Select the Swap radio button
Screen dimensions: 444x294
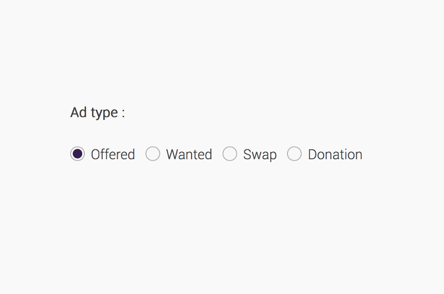pos(230,154)
